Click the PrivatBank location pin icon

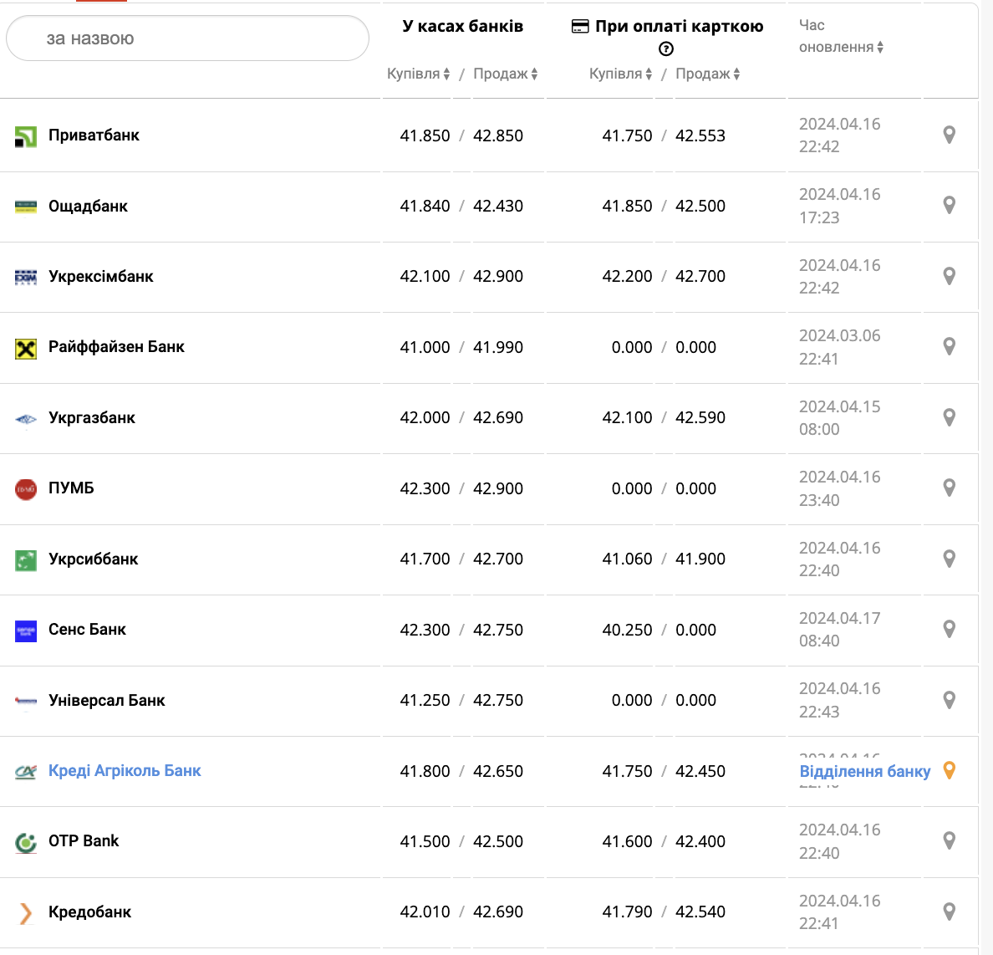coord(949,135)
